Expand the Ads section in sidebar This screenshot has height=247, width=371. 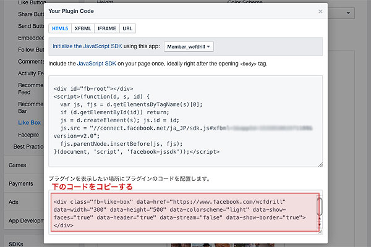[x=23, y=202]
